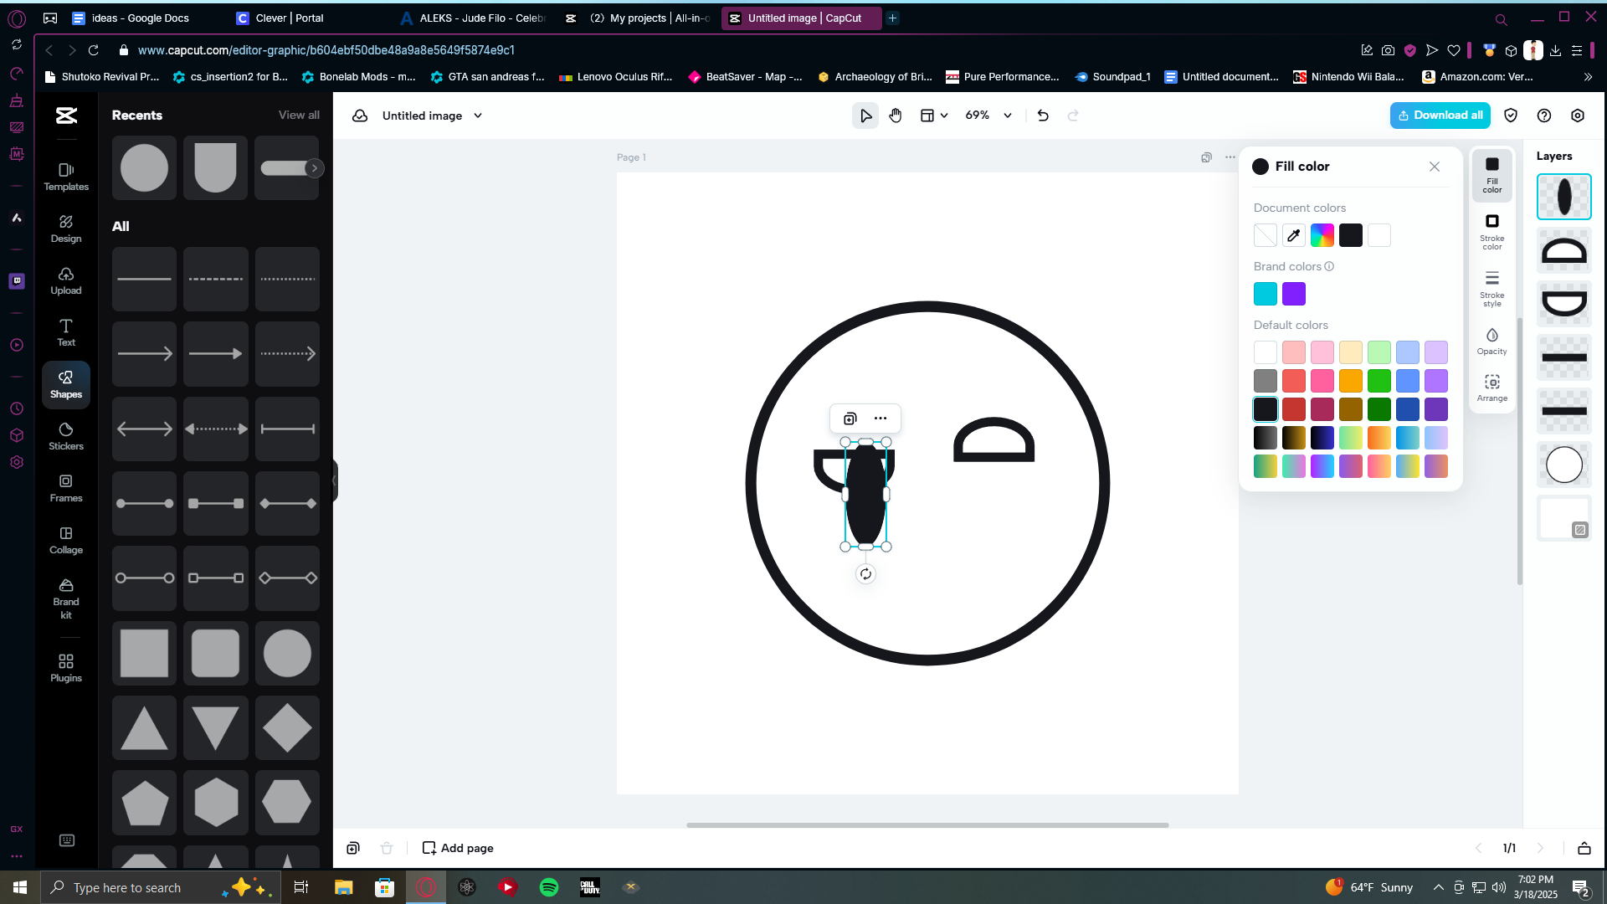Screen dimensions: 1607x904
Task: Open the Collage panel
Action: tap(66, 540)
